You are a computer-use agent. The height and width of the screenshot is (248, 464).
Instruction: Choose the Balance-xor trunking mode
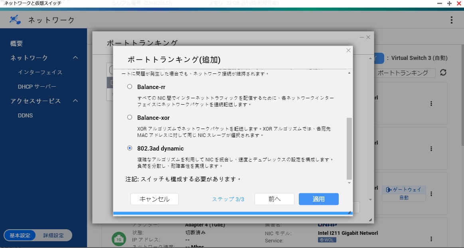click(x=129, y=117)
